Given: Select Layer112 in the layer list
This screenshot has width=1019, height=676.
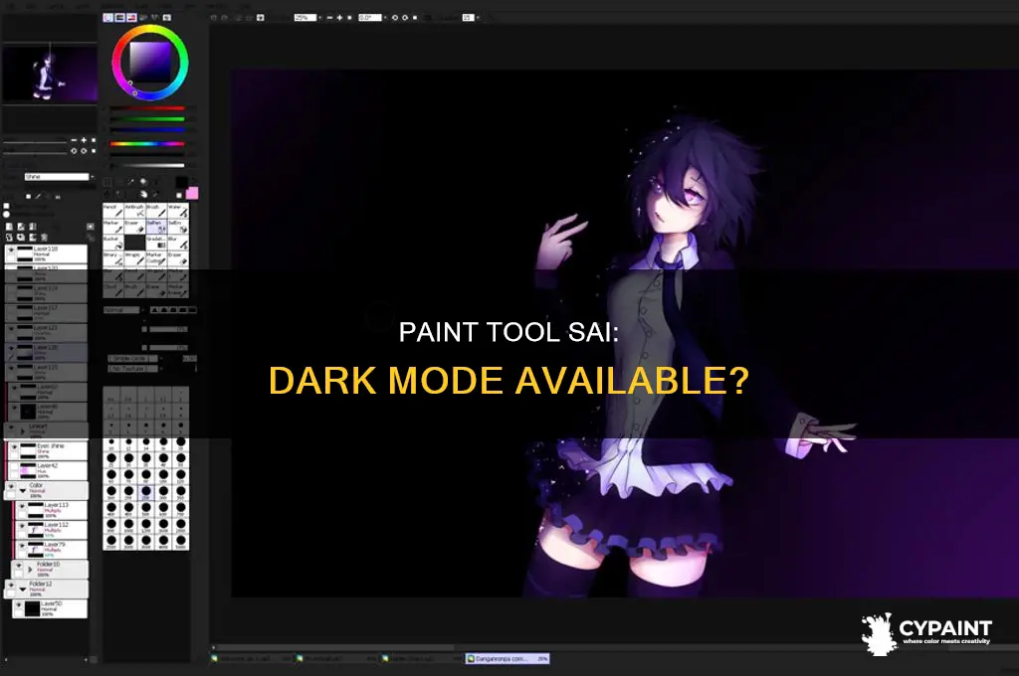Looking at the screenshot, I should pyautogui.click(x=52, y=529).
